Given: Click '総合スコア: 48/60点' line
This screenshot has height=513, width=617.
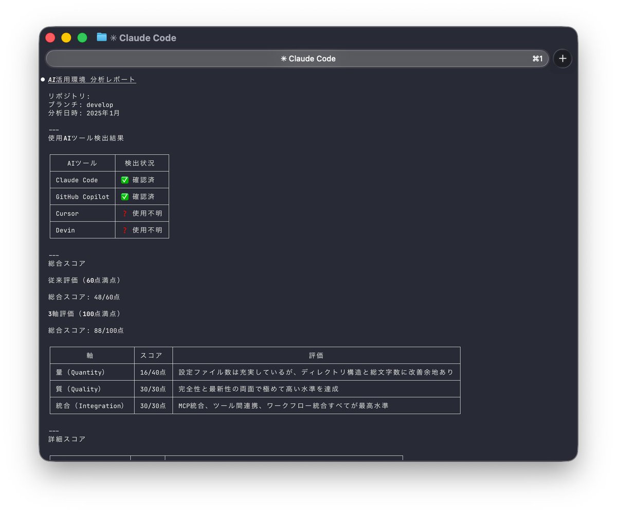Looking at the screenshot, I should pos(84,297).
